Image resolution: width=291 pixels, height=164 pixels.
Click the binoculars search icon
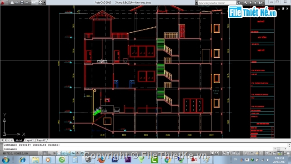tap(239, 3)
